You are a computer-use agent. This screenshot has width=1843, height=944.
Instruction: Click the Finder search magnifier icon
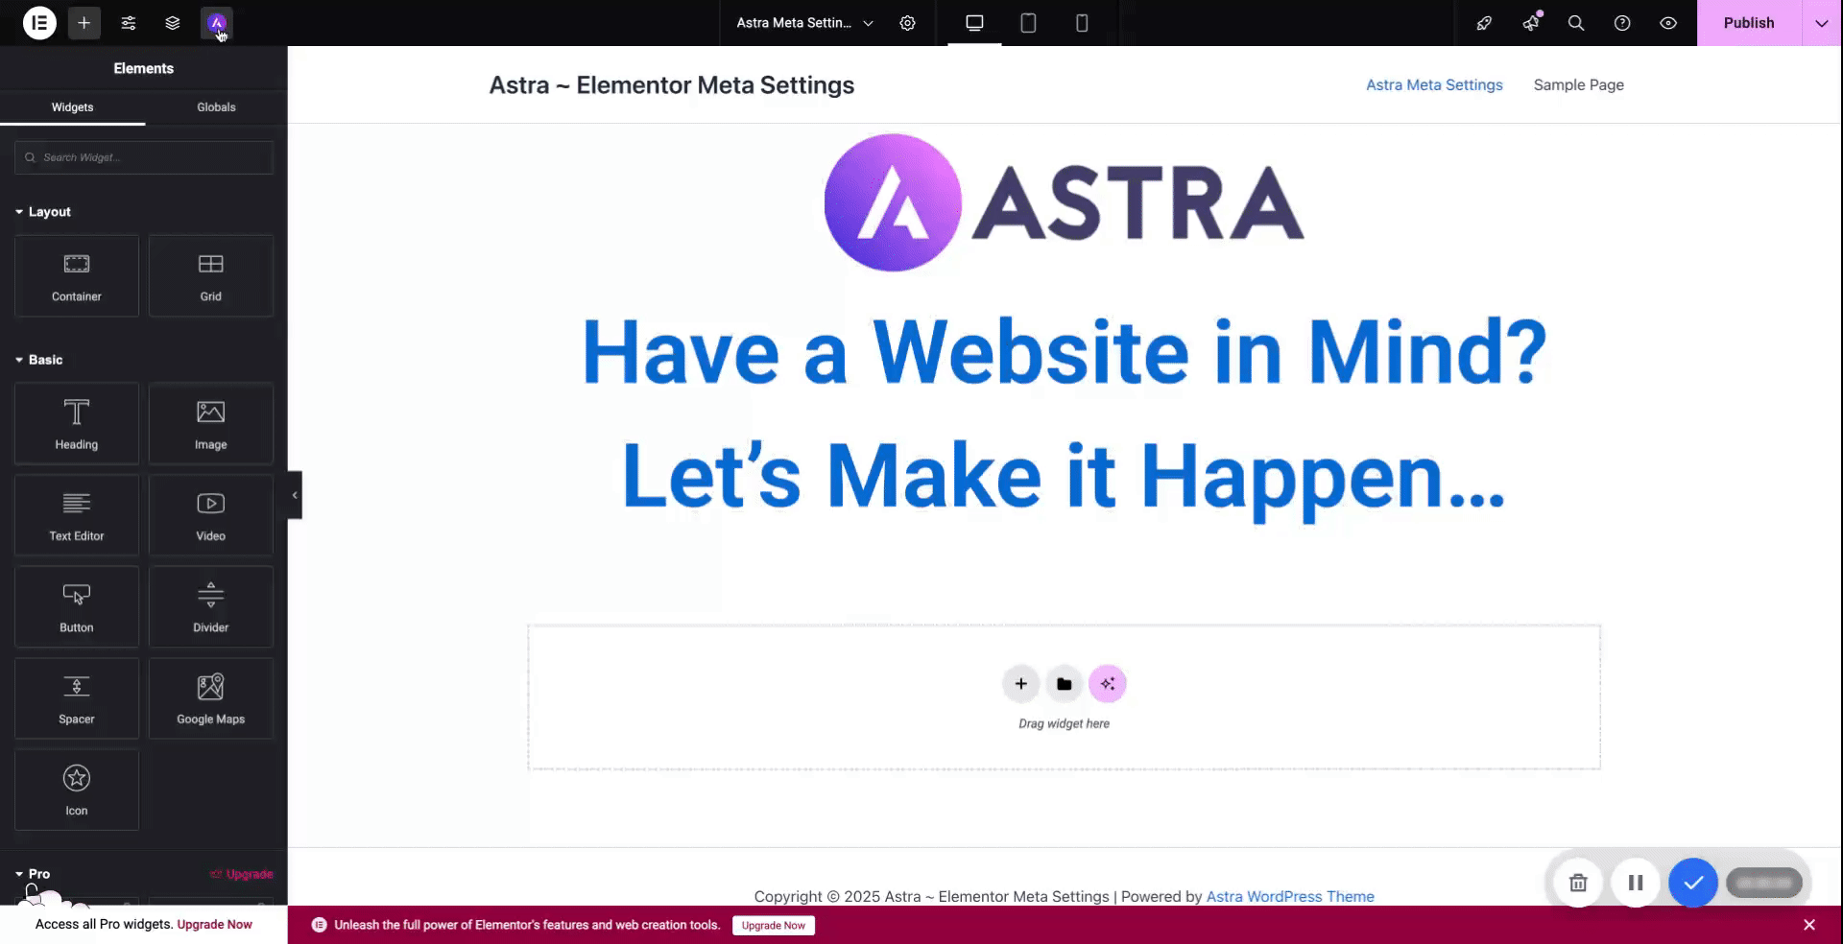pos(1575,23)
